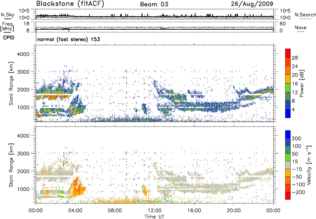
Task: Click the 'Freq. [MHz]' axis label
Action: coord(7,26)
